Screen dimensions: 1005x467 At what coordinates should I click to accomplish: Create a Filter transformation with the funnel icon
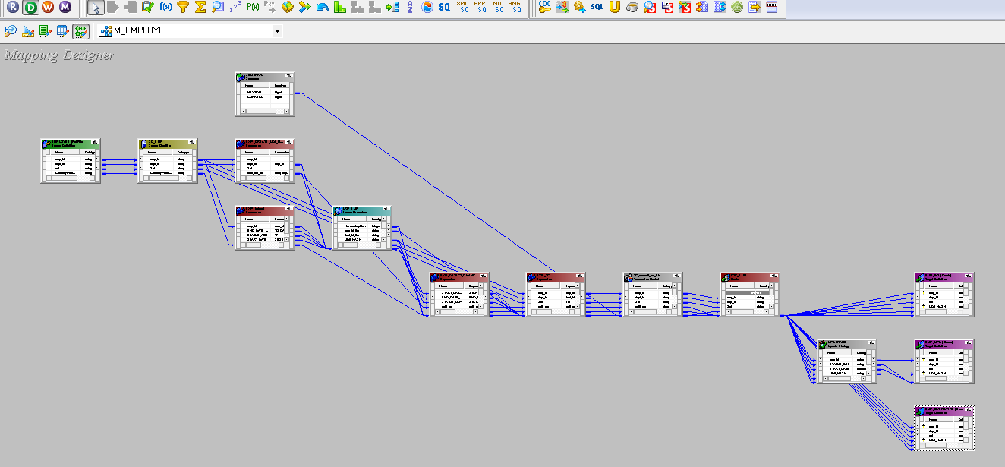(x=182, y=8)
